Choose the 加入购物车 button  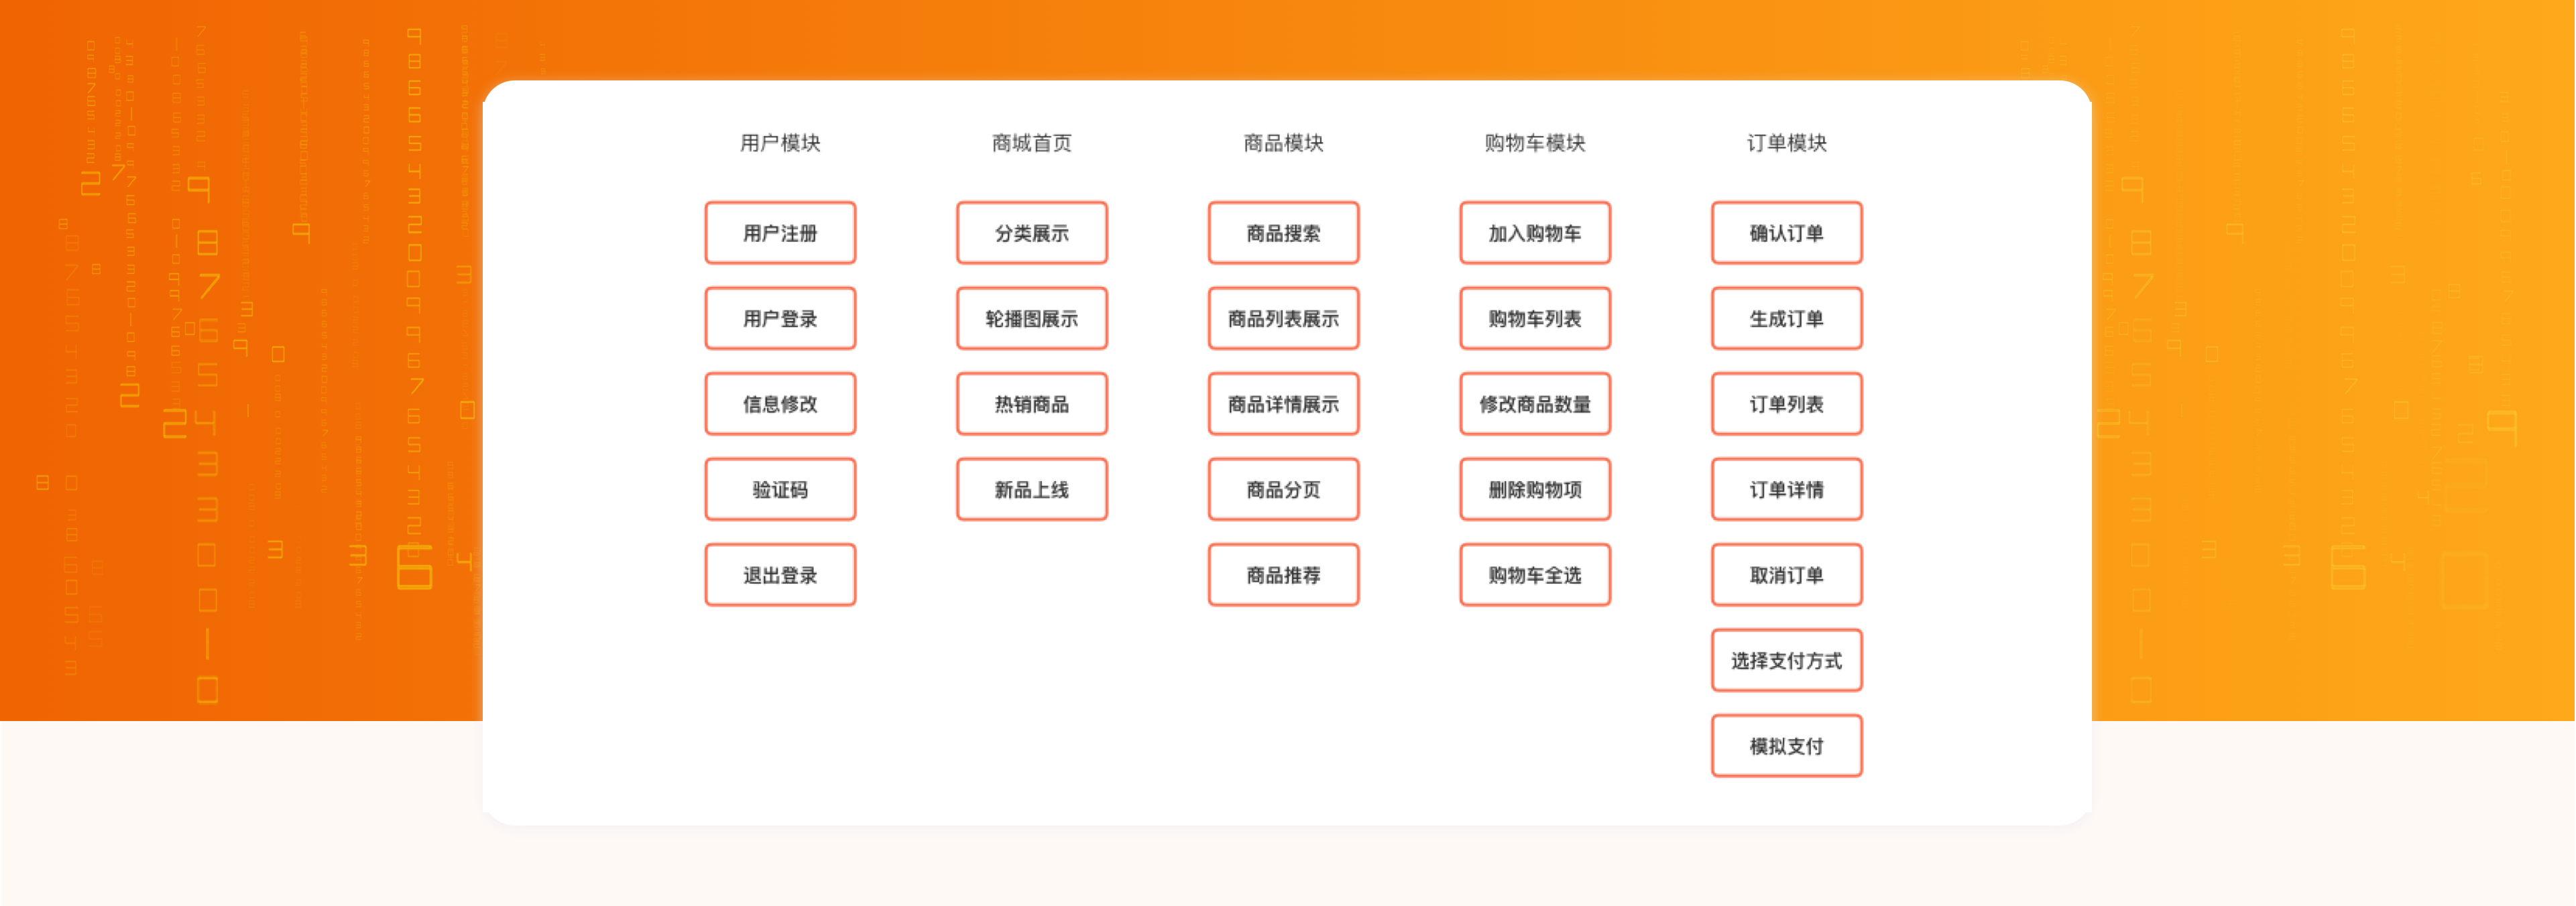coord(1535,233)
